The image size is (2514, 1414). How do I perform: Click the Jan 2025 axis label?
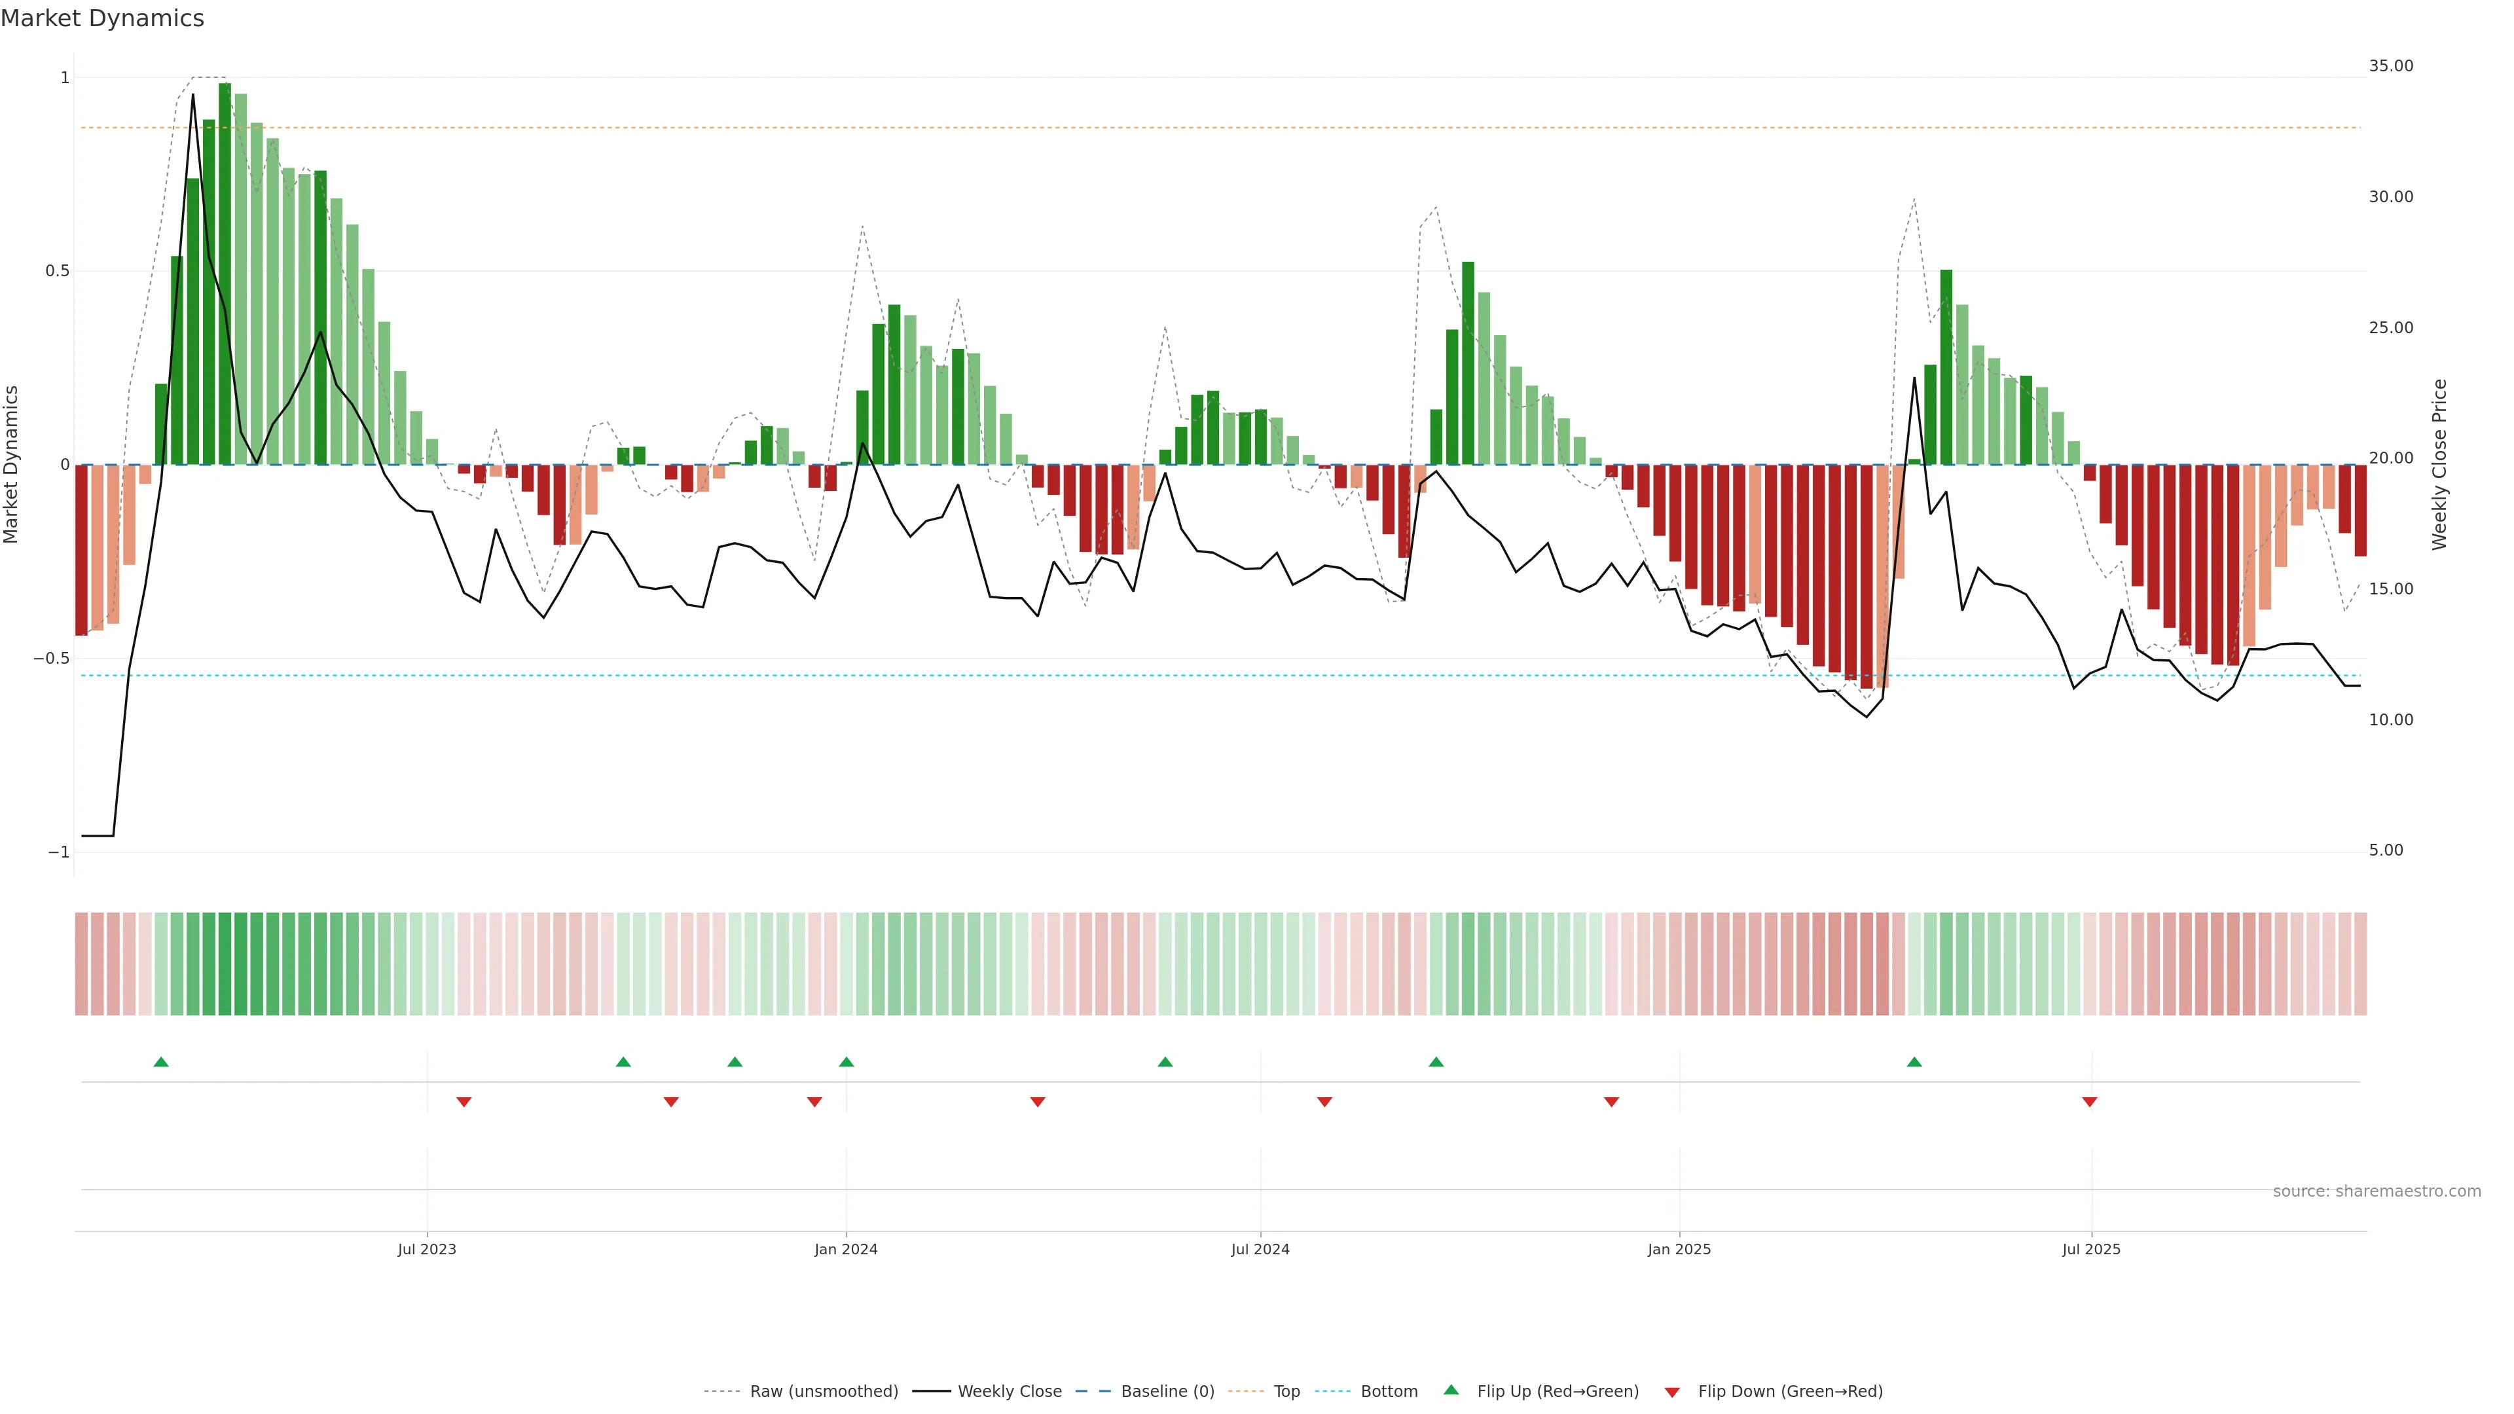tap(1679, 1249)
